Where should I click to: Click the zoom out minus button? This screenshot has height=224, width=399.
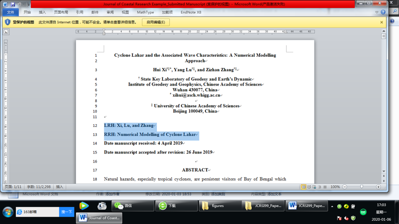[x=345, y=187]
